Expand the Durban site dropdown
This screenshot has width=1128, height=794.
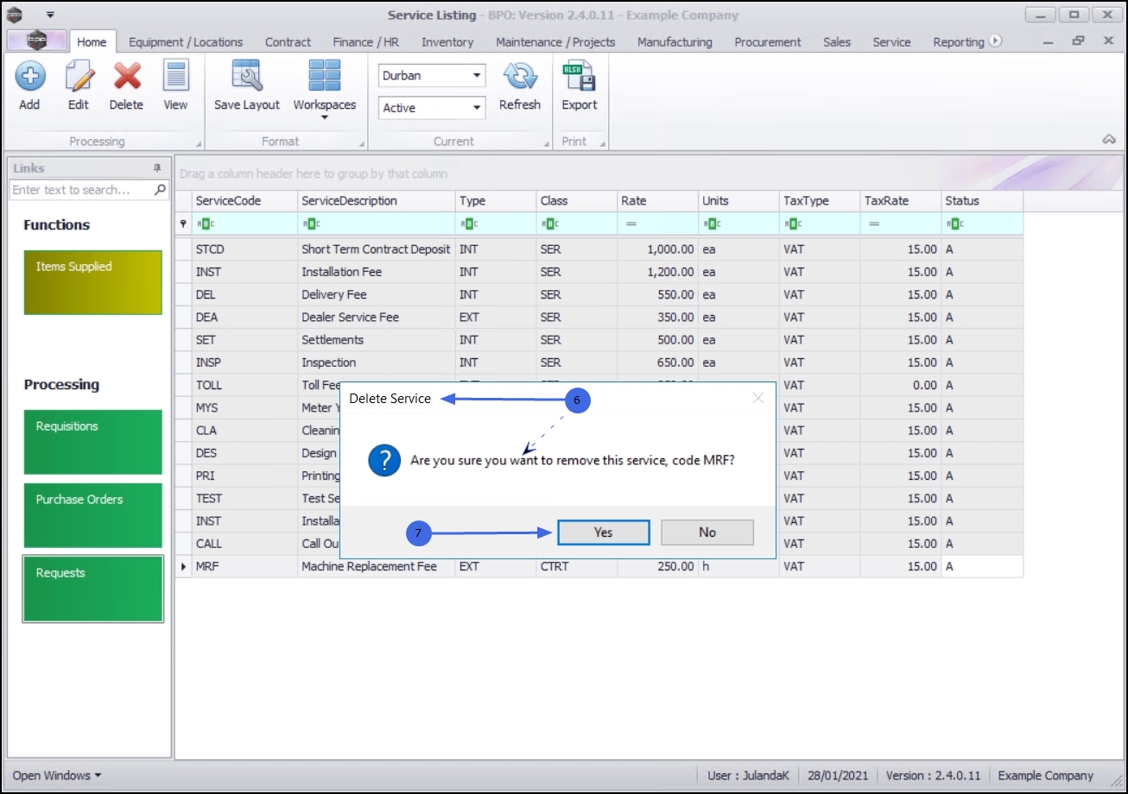click(477, 76)
